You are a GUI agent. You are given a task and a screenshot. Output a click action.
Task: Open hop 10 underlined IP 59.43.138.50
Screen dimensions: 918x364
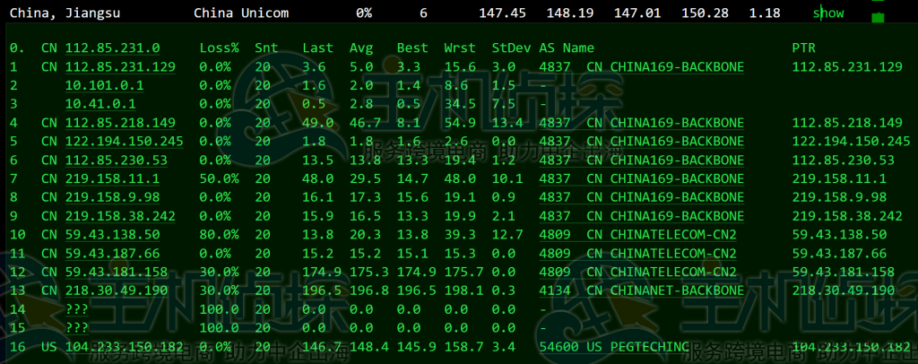coord(112,235)
